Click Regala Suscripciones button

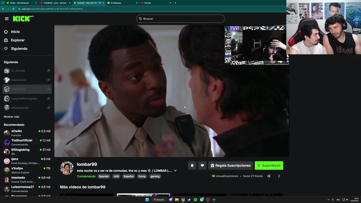pyautogui.click(x=230, y=166)
